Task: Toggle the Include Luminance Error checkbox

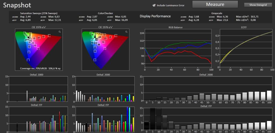Action: [154, 5]
